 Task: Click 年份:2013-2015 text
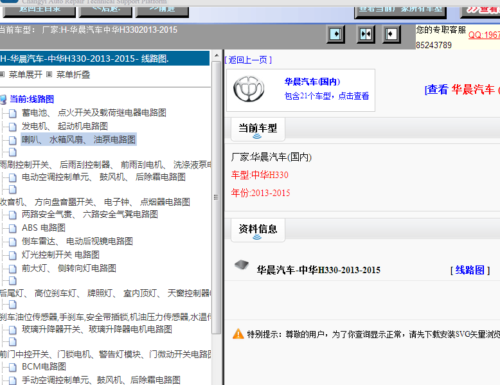[x=260, y=193]
